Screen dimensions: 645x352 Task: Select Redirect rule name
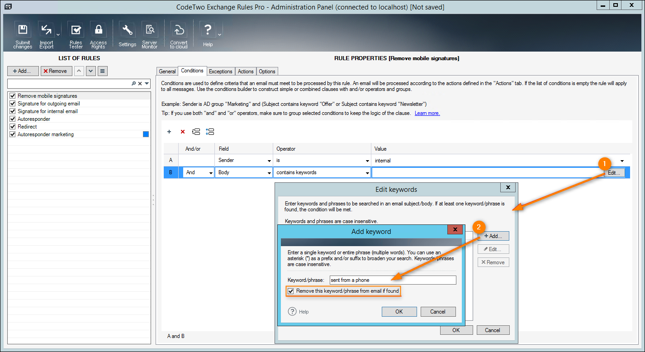(27, 127)
